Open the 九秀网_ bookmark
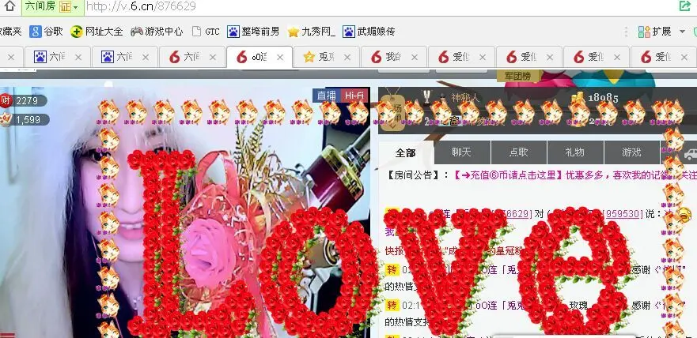 click(x=312, y=32)
